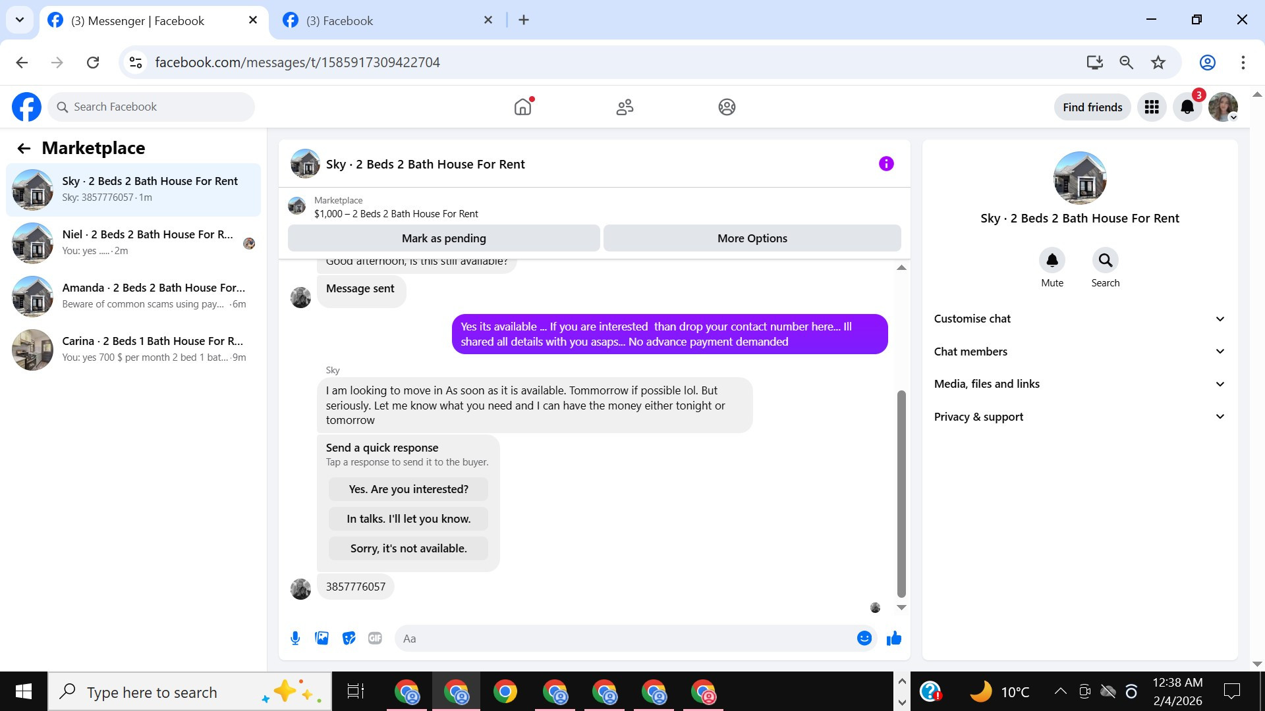Click Mark as pending button

(443, 238)
